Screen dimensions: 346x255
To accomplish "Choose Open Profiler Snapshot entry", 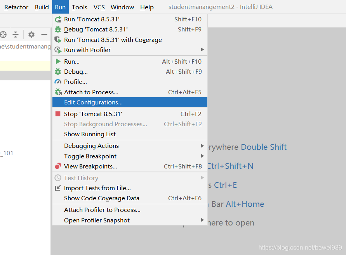I will [130, 220].
